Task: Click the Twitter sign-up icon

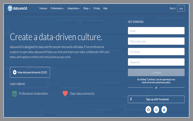Action: coord(164,110)
